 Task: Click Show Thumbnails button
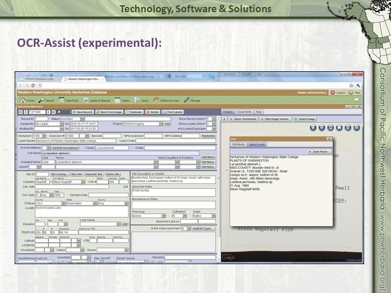[243, 119]
